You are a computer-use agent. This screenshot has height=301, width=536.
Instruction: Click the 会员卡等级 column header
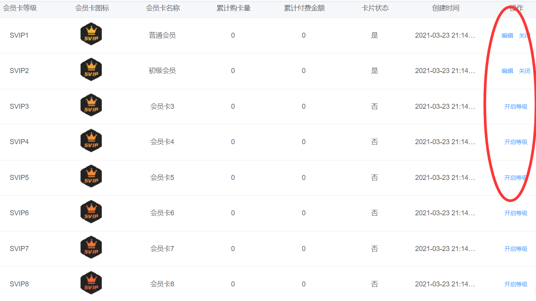[x=20, y=8]
